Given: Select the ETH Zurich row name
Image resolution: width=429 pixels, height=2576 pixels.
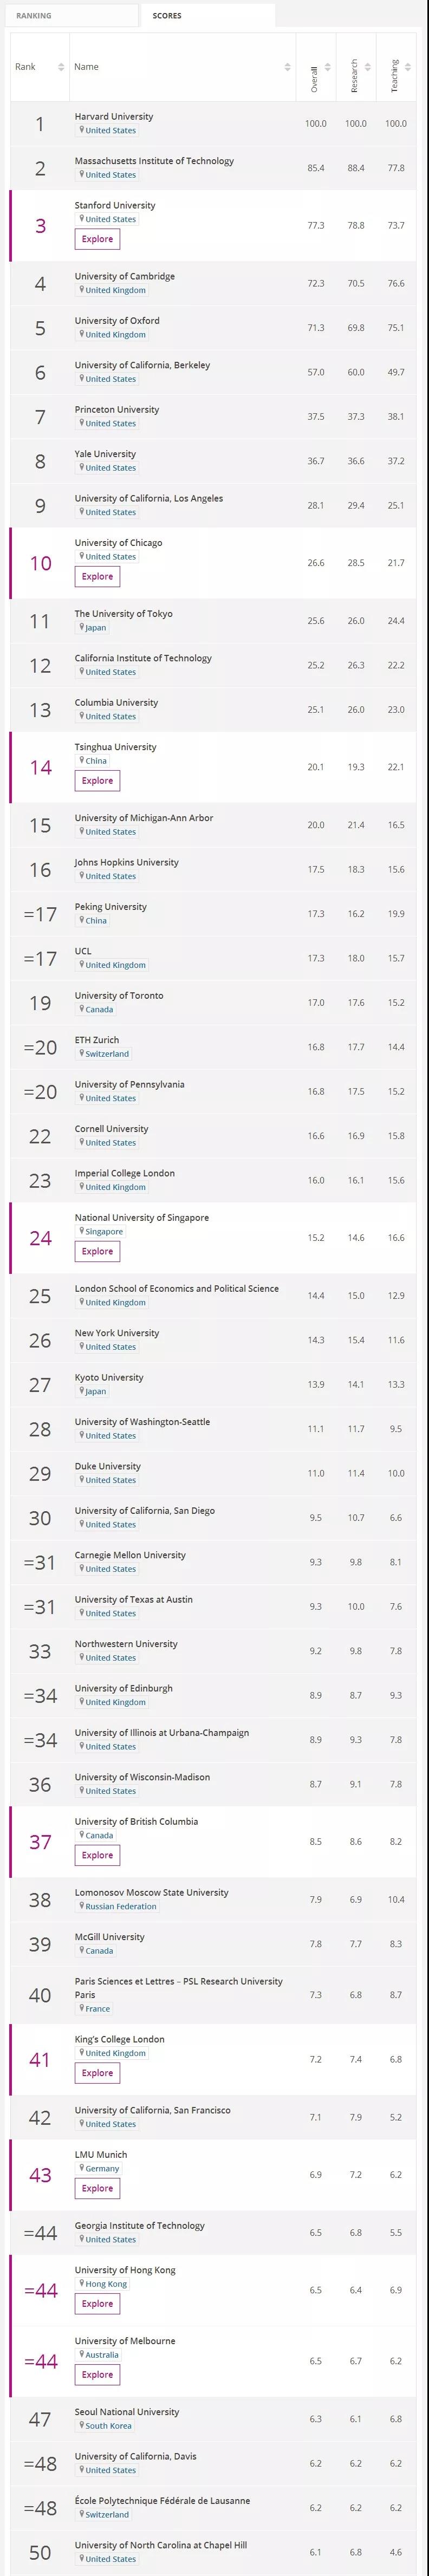Looking at the screenshot, I should [x=97, y=1039].
